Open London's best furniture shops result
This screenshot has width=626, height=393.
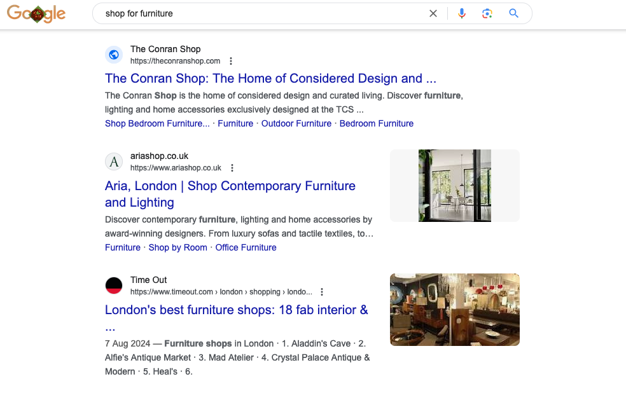coord(236,310)
